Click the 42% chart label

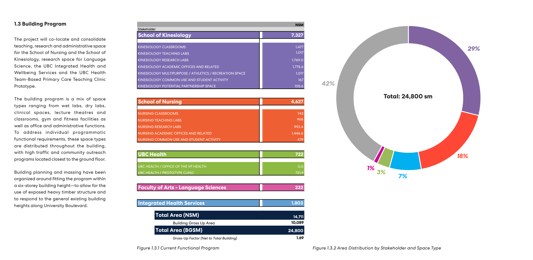(x=328, y=84)
